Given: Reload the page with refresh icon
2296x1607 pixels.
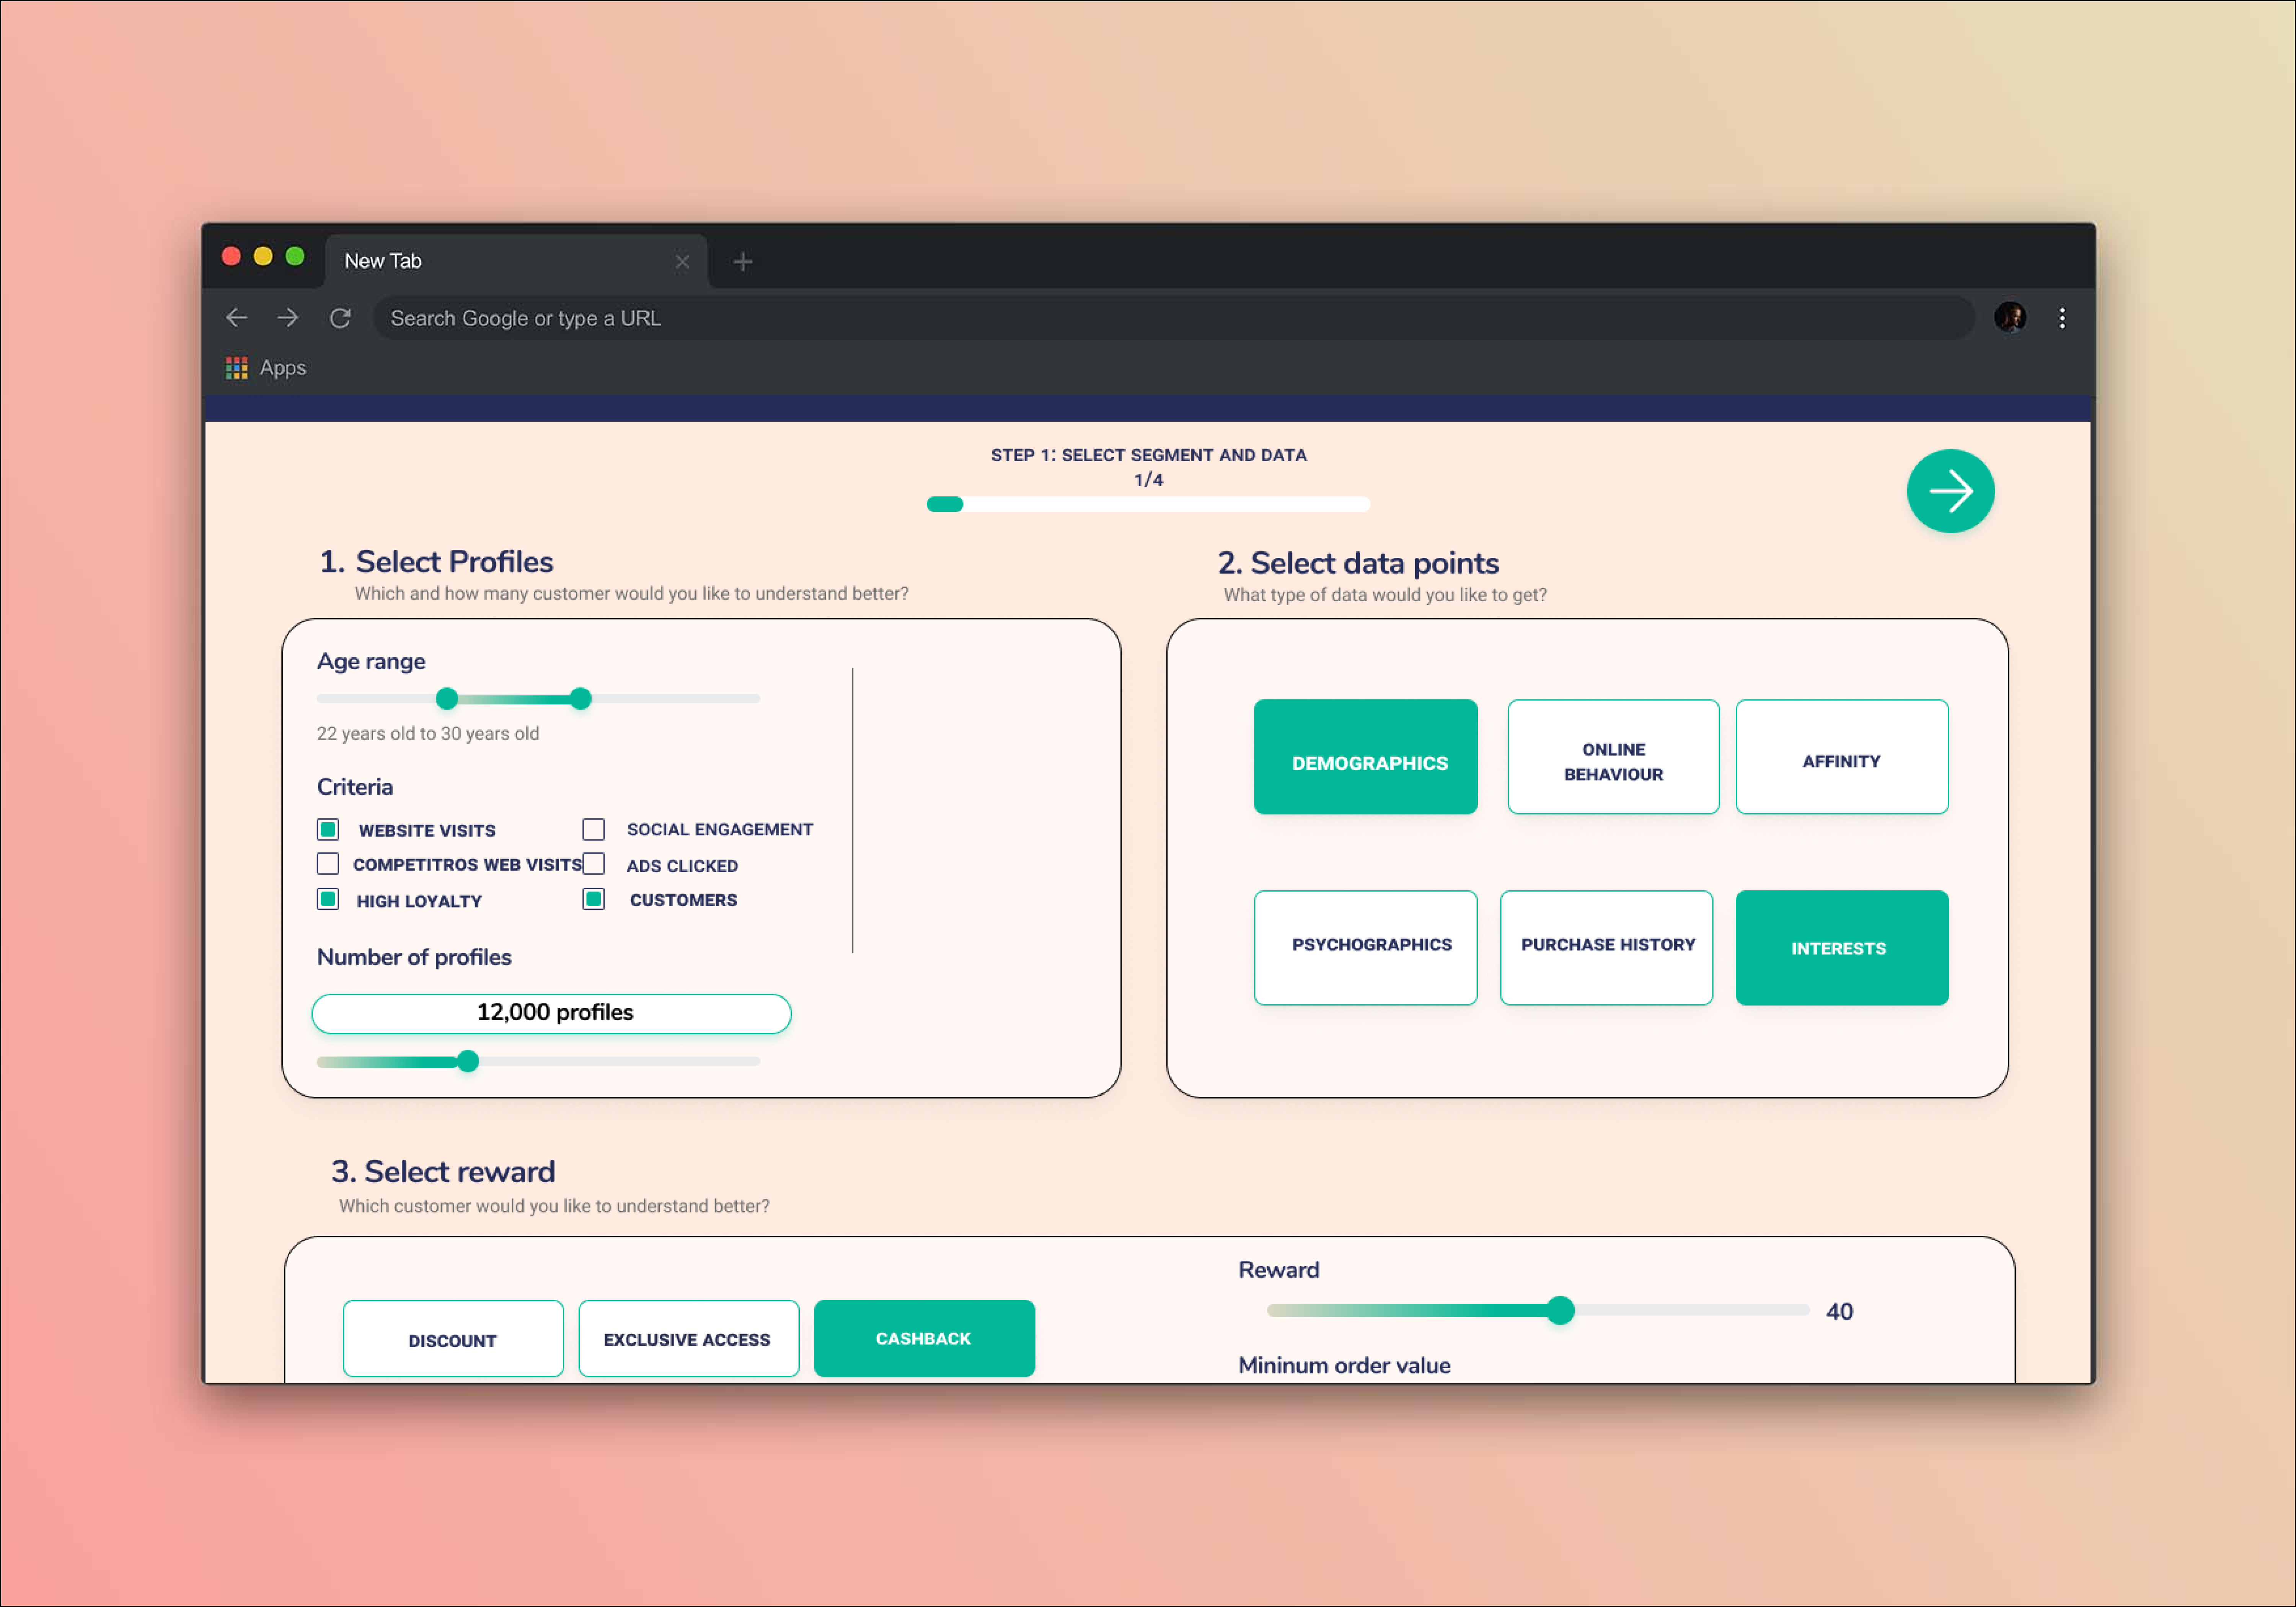Looking at the screenshot, I should click(x=340, y=318).
